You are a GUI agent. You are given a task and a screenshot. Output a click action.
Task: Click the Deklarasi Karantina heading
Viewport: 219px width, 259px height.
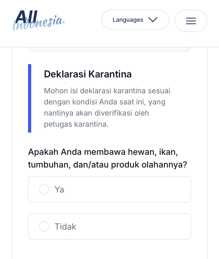tap(88, 74)
